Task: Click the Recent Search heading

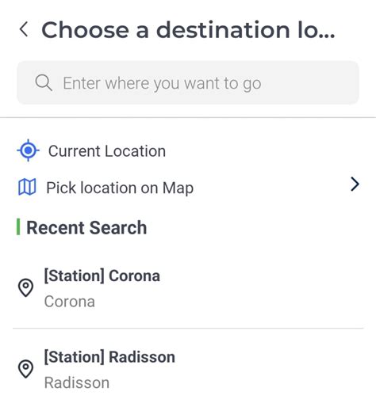Action: 86,227
